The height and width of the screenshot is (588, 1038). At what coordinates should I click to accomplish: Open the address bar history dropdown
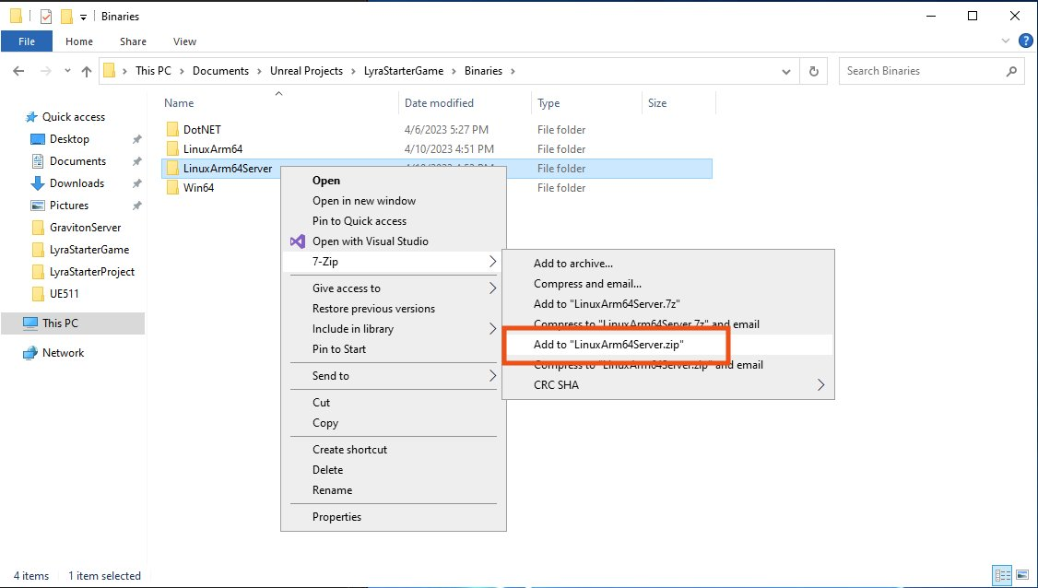[785, 71]
